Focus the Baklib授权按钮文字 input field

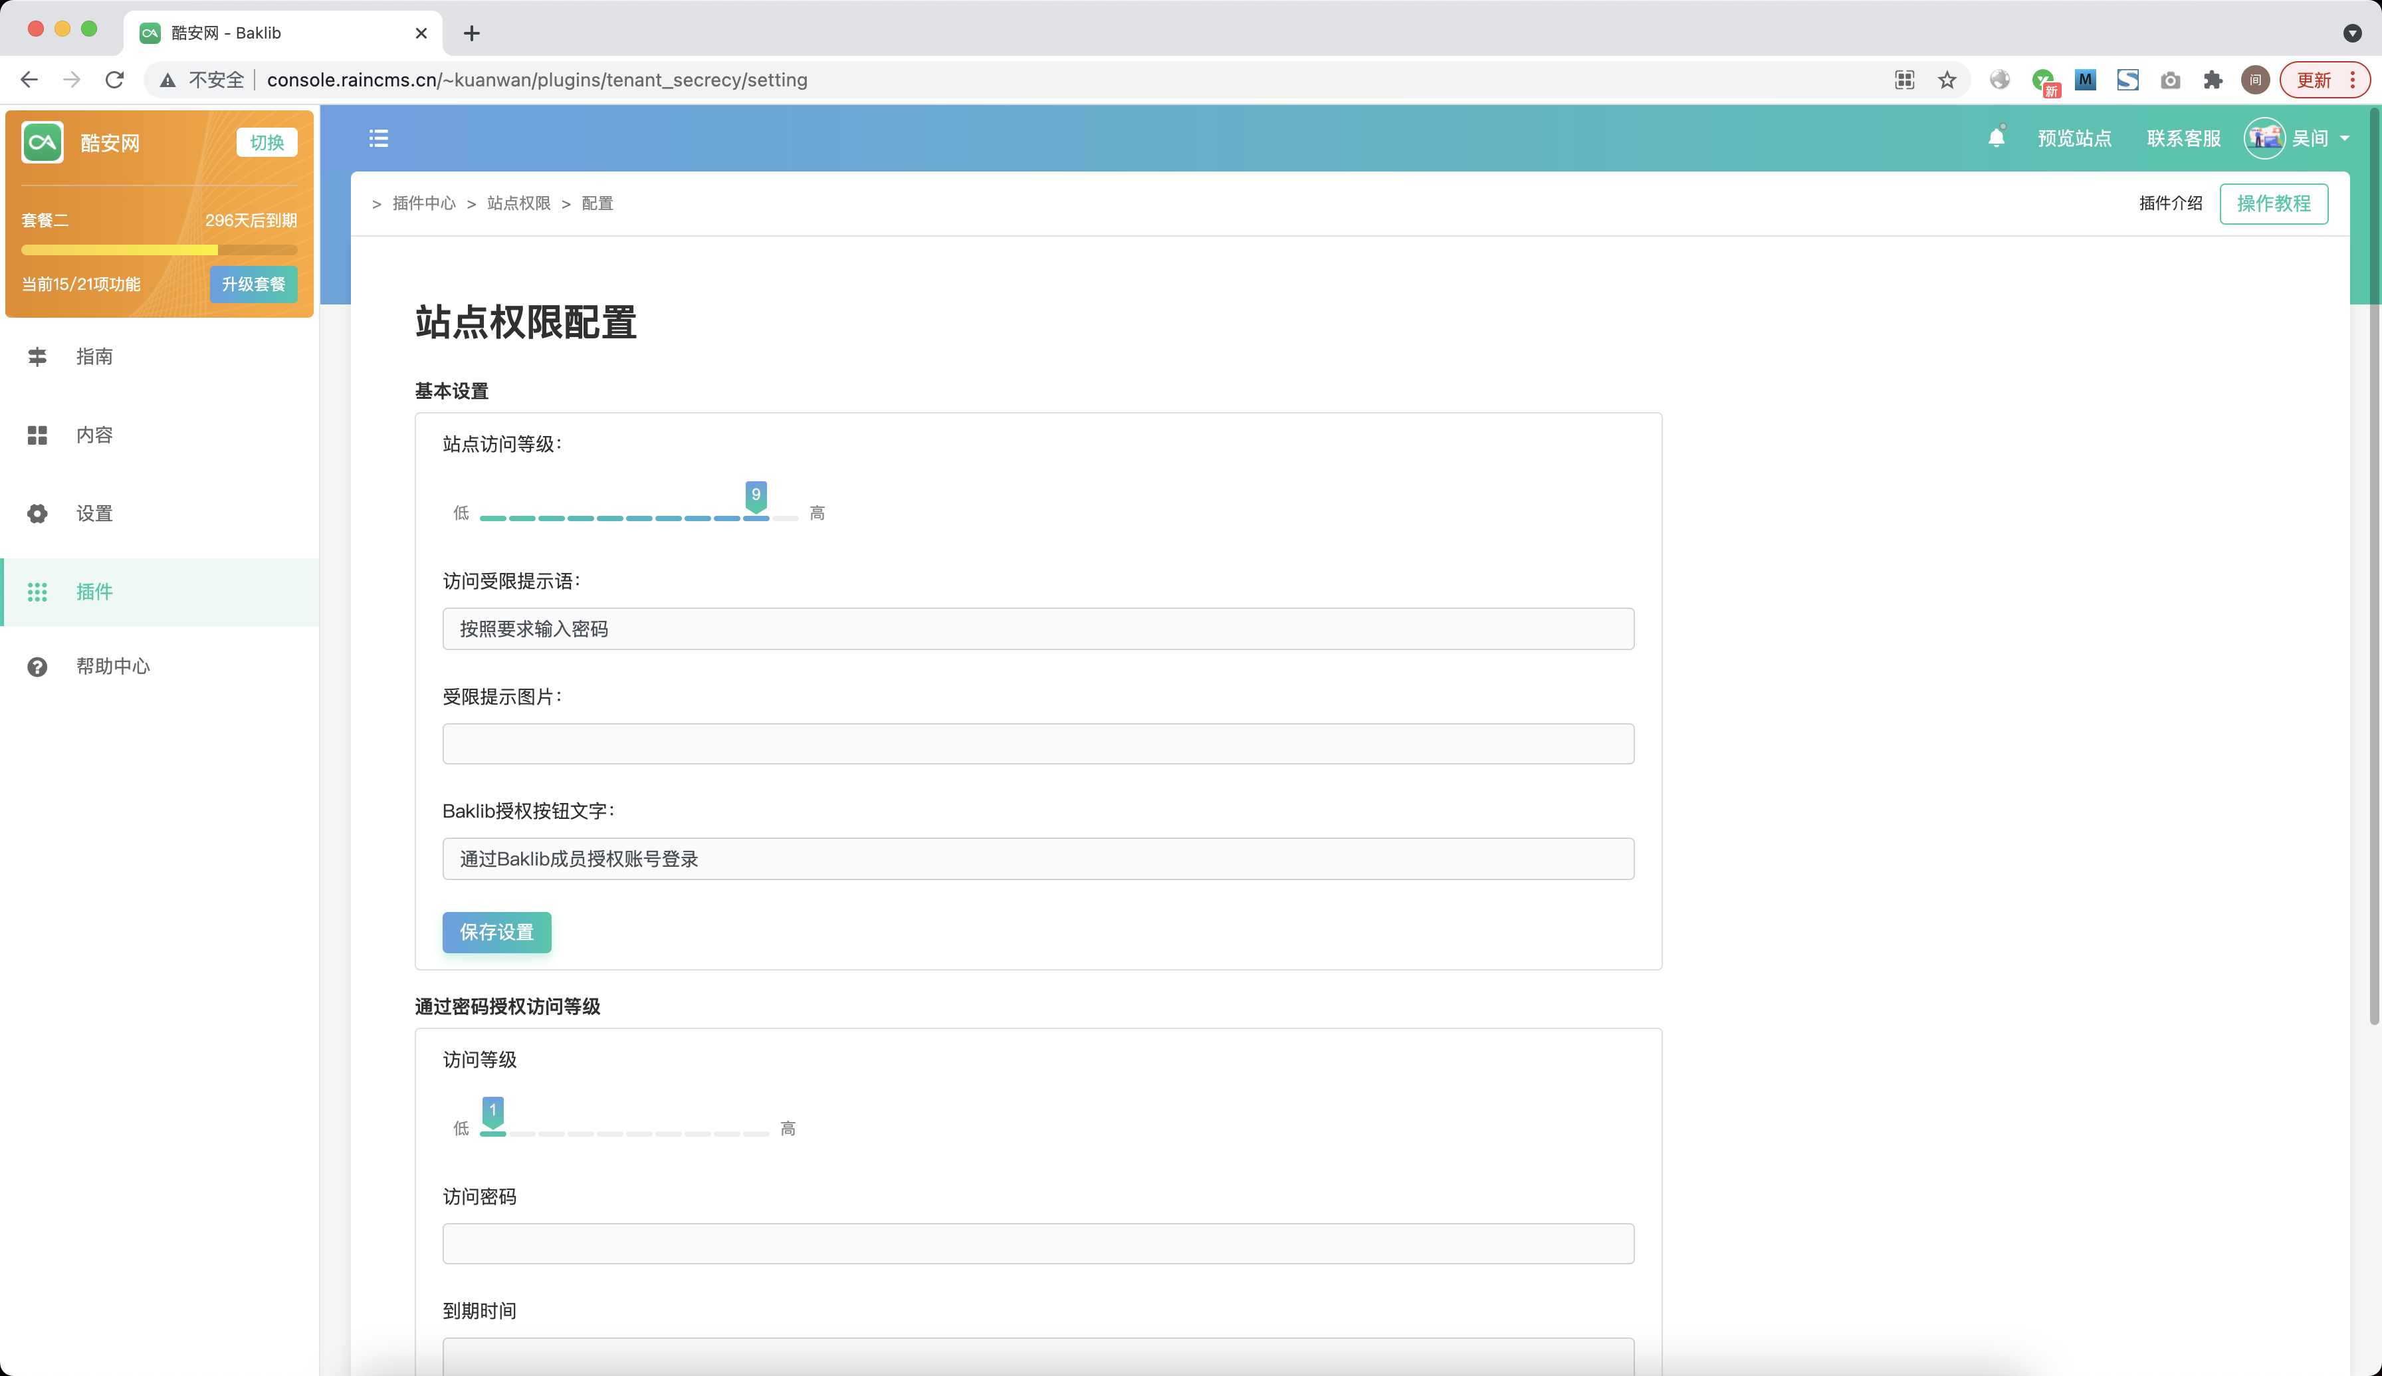(x=1038, y=859)
